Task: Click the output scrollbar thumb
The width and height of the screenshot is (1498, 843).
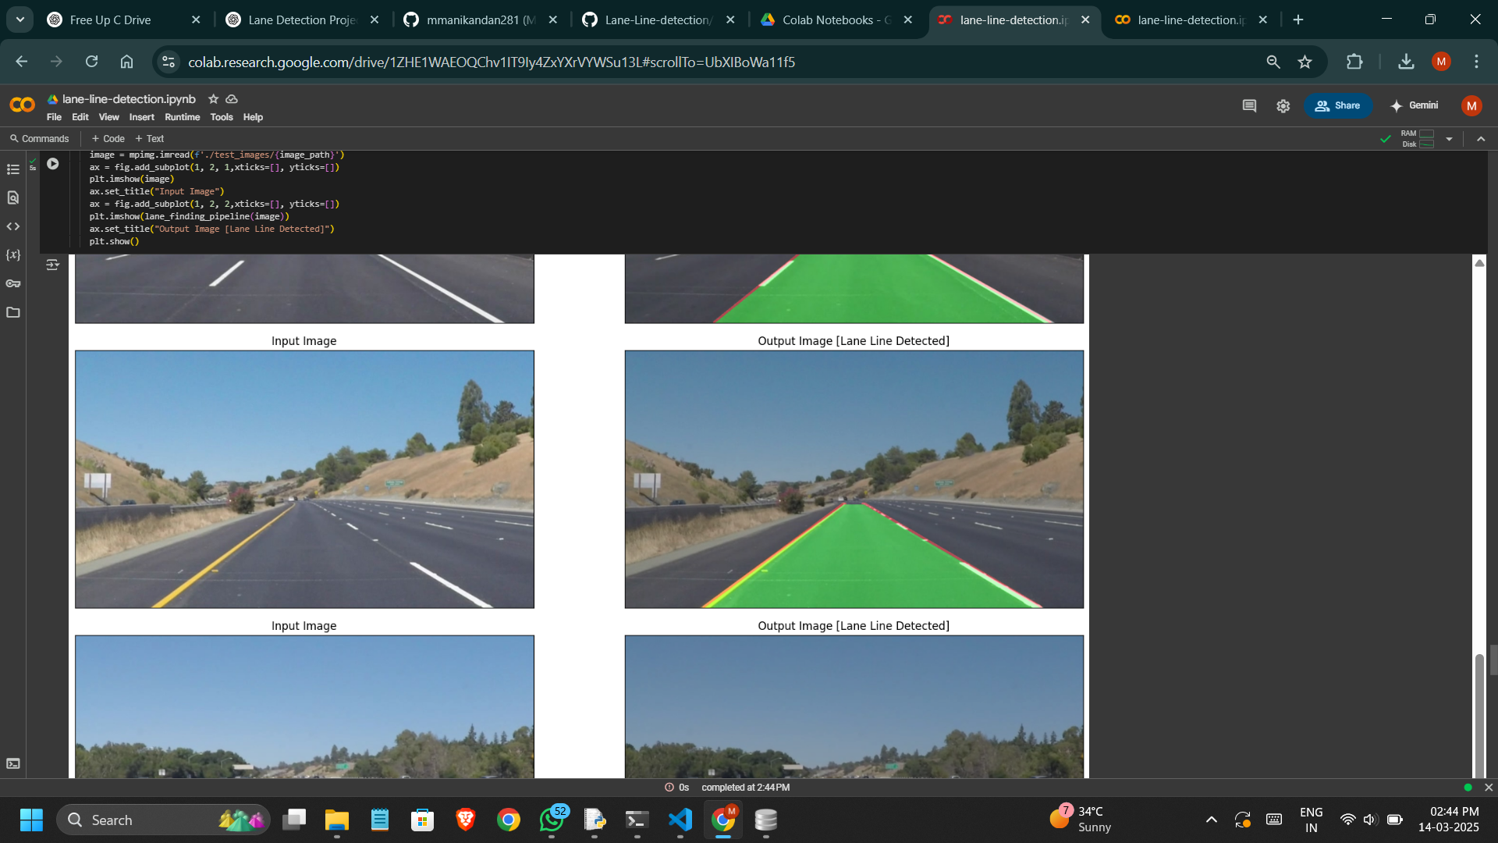Action: (x=1478, y=714)
